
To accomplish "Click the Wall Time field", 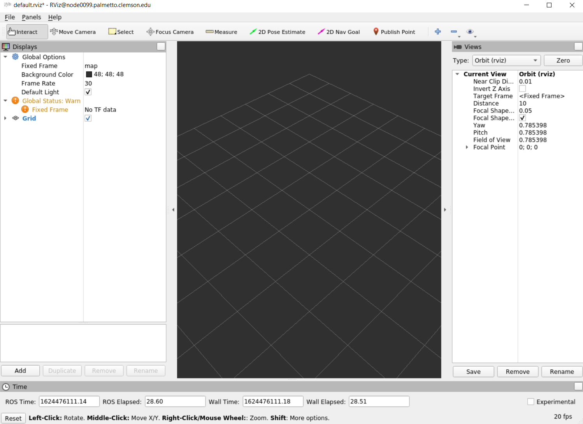I will click(x=273, y=401).
